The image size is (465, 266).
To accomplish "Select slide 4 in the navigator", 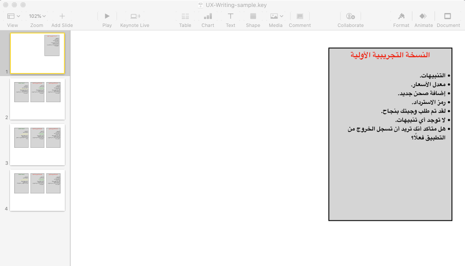I will [x=37, y=190].
